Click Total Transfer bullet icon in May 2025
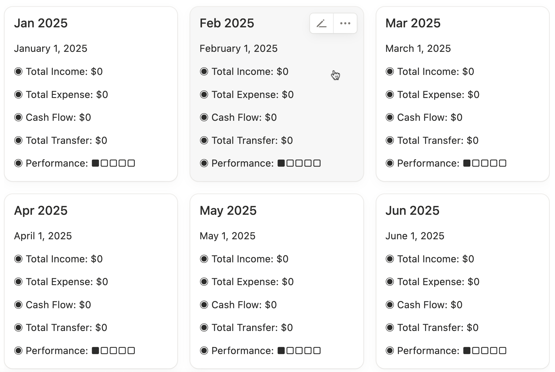Screen dimensions: 555x372 click(x=204, y=328)
